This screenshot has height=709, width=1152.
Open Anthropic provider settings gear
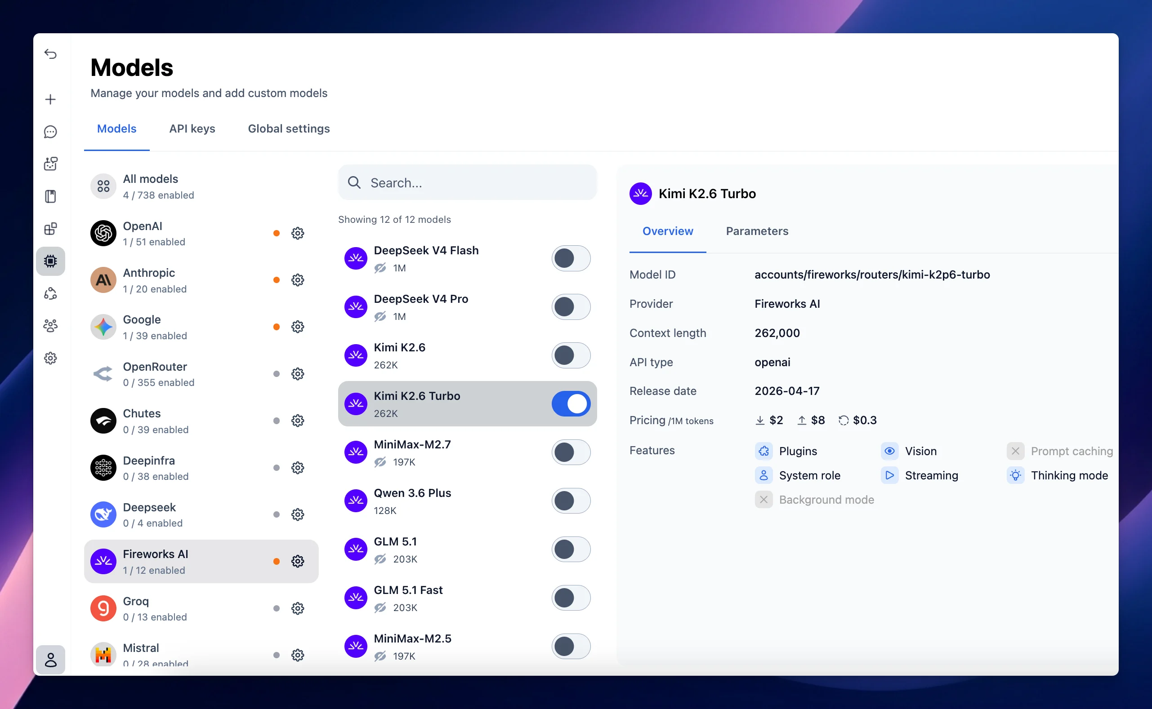coord(298,280)
